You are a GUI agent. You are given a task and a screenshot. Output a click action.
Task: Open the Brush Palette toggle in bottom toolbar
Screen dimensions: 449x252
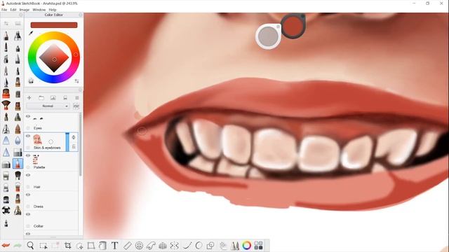pos(234,246)
